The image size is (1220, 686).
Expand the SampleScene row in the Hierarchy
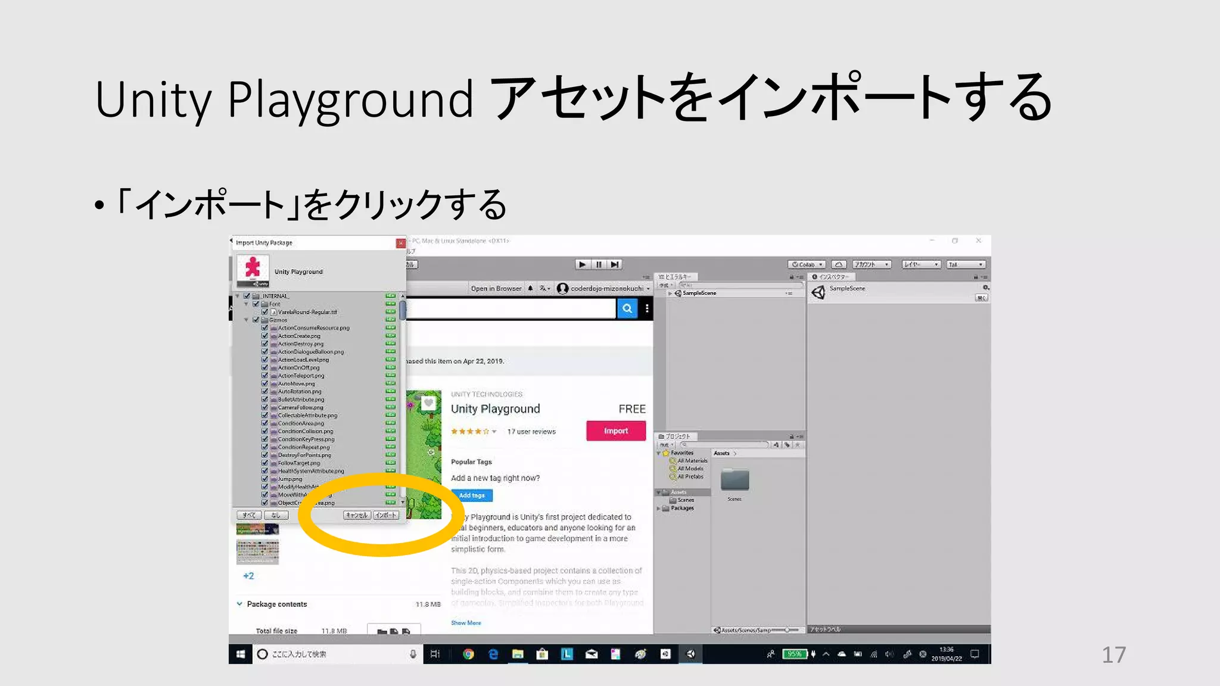click(670, 294)
